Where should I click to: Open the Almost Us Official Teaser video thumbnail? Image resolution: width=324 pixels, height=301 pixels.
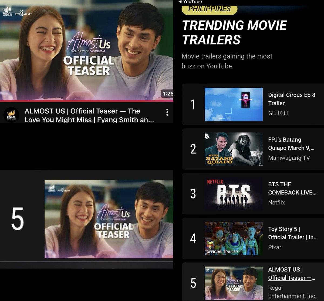tap(86, 50)
